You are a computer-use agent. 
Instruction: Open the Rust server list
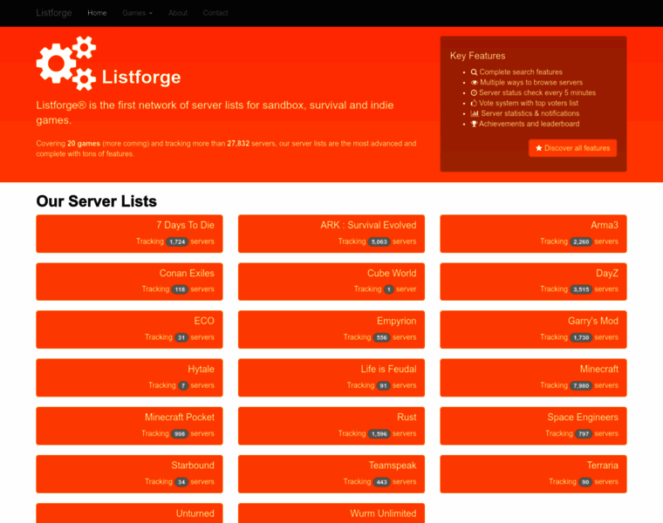(x=331, y=426)
